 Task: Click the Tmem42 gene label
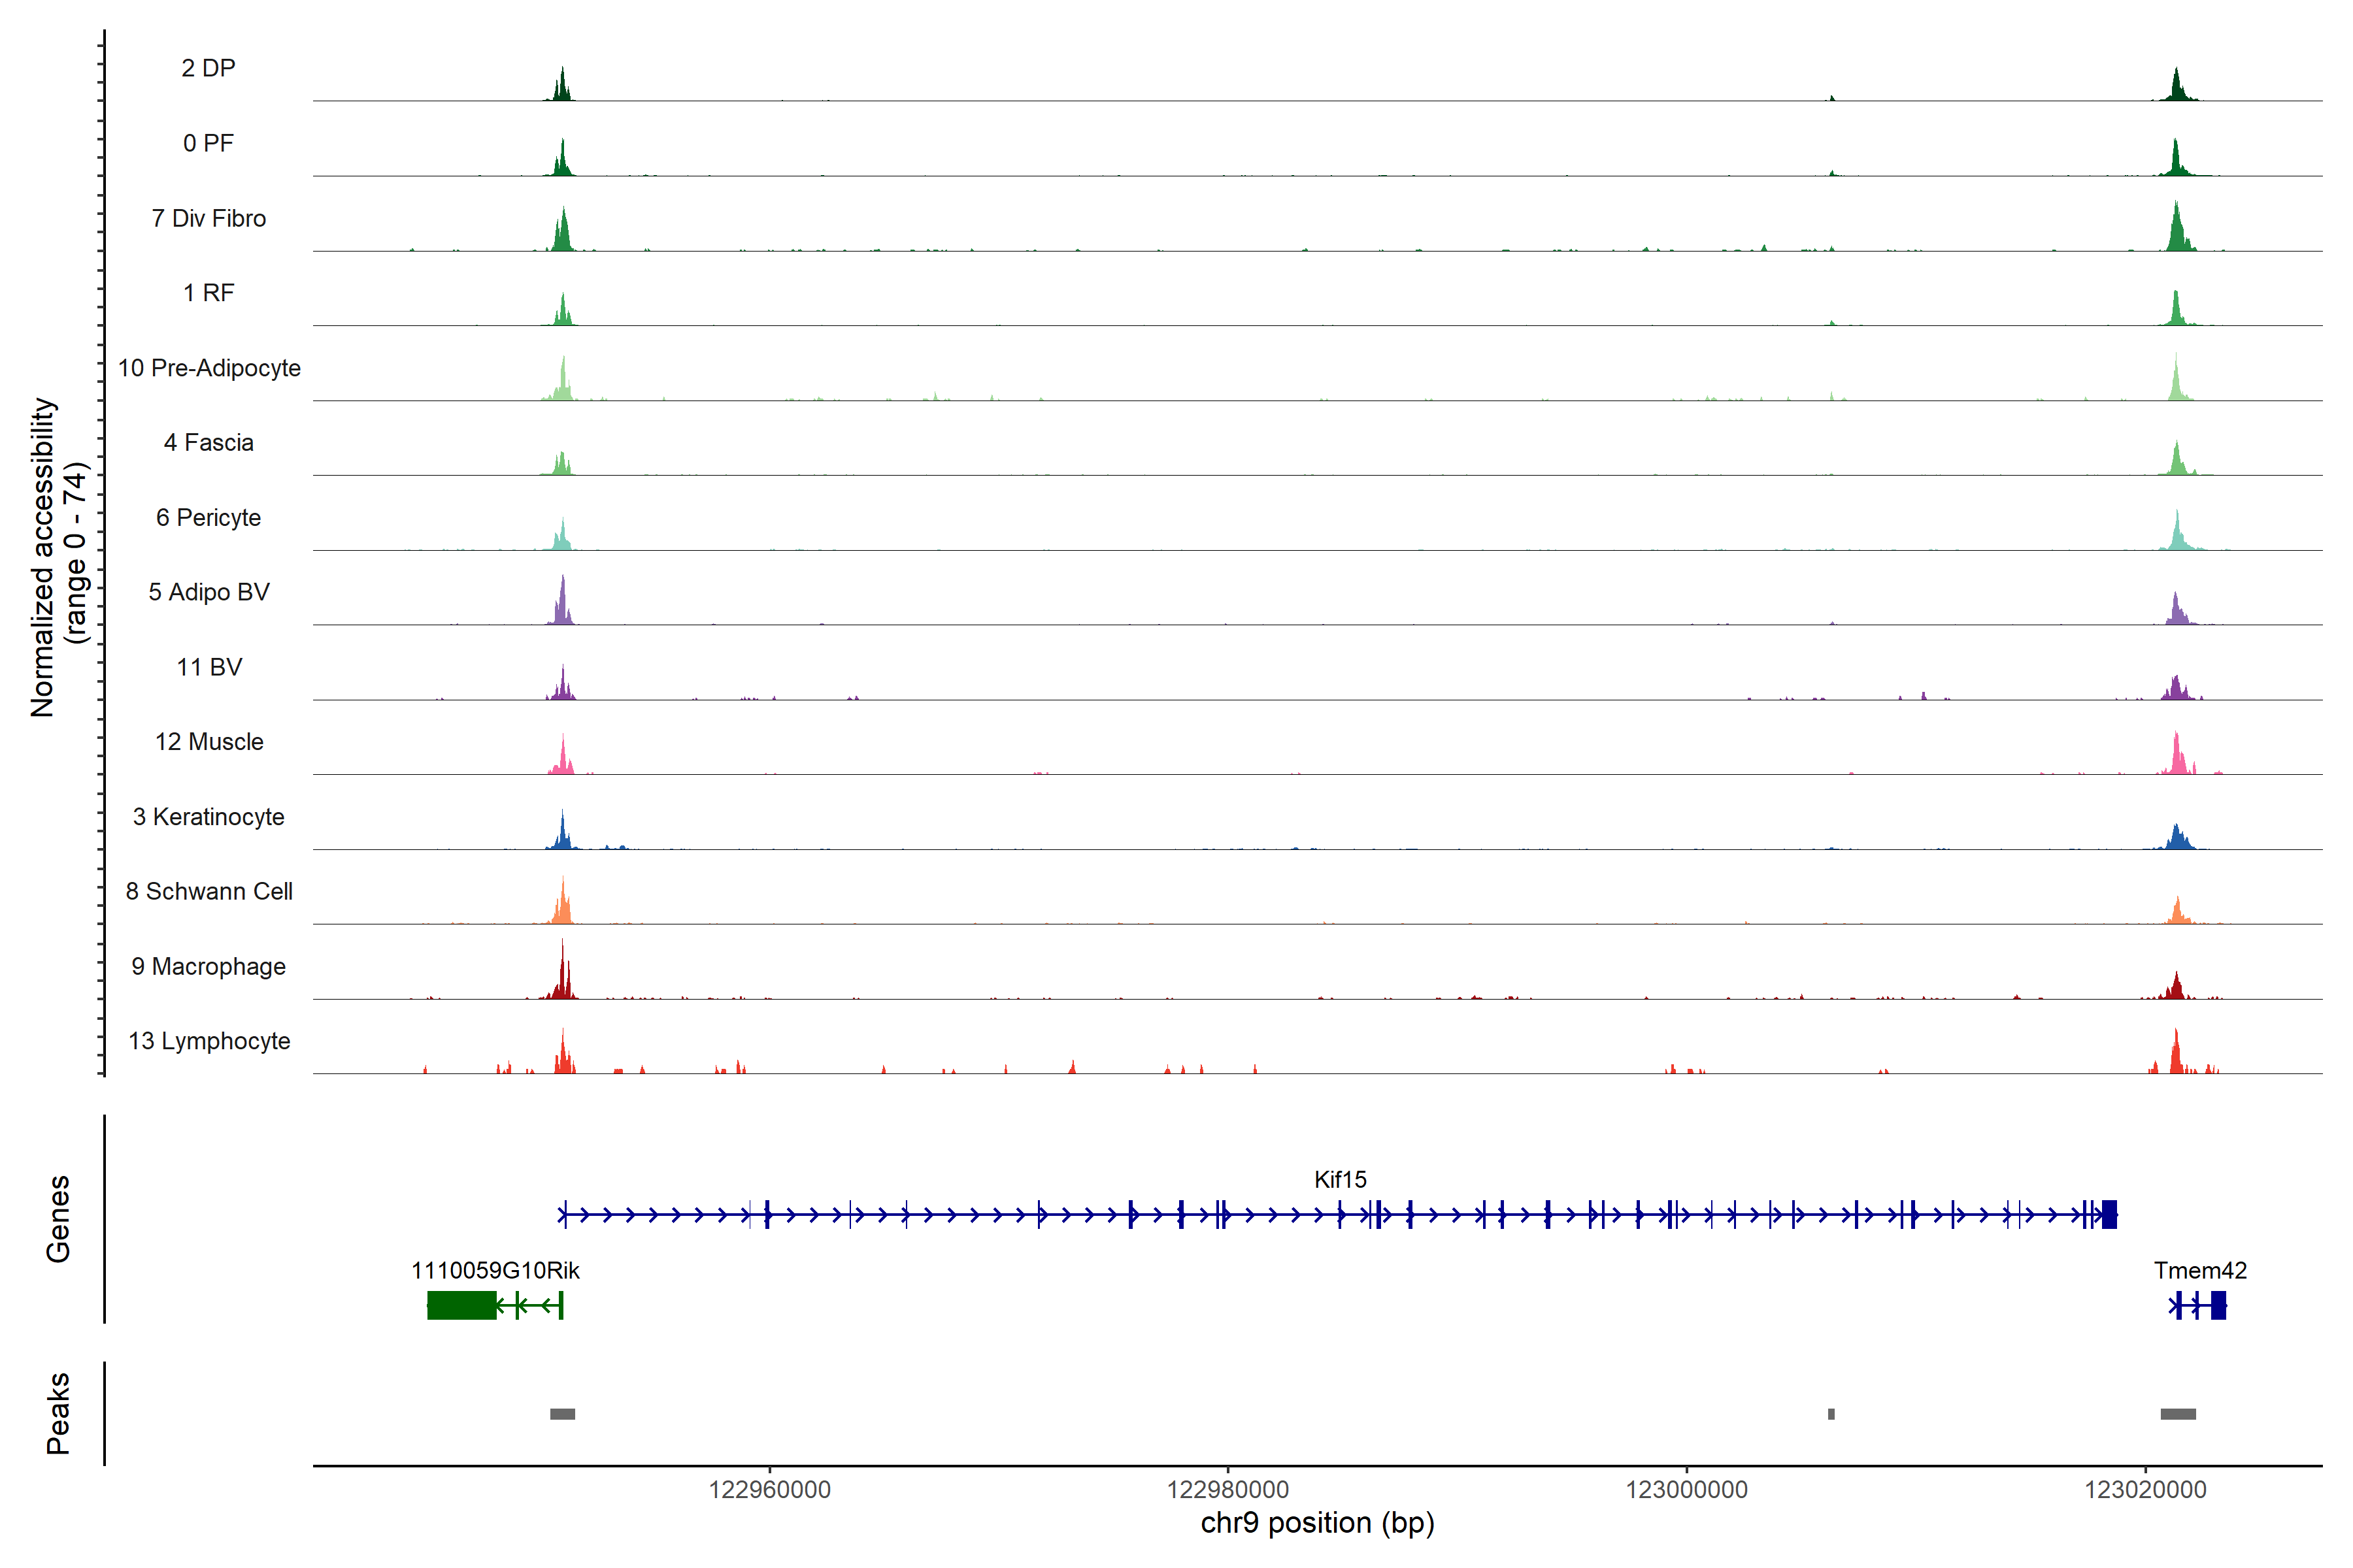(x=2200, y=1271)
